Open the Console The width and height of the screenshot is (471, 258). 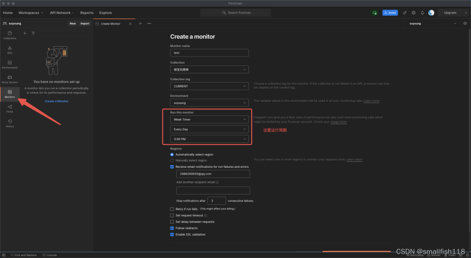coord(50,255)
